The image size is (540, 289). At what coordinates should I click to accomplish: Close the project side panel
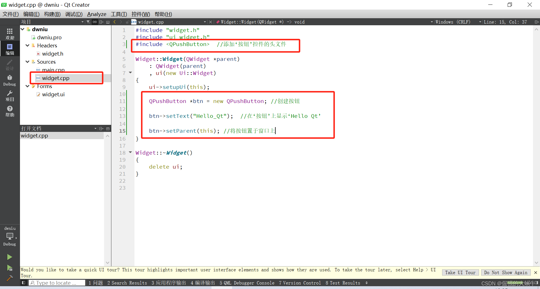[x=108, y=22]
